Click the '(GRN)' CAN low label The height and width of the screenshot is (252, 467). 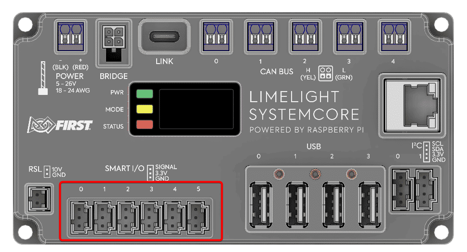coord(344,78)
